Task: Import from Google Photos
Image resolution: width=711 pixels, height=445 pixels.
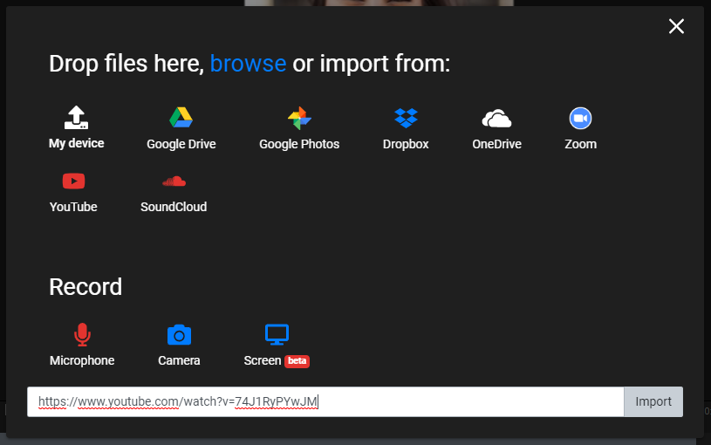Action: 299,128
